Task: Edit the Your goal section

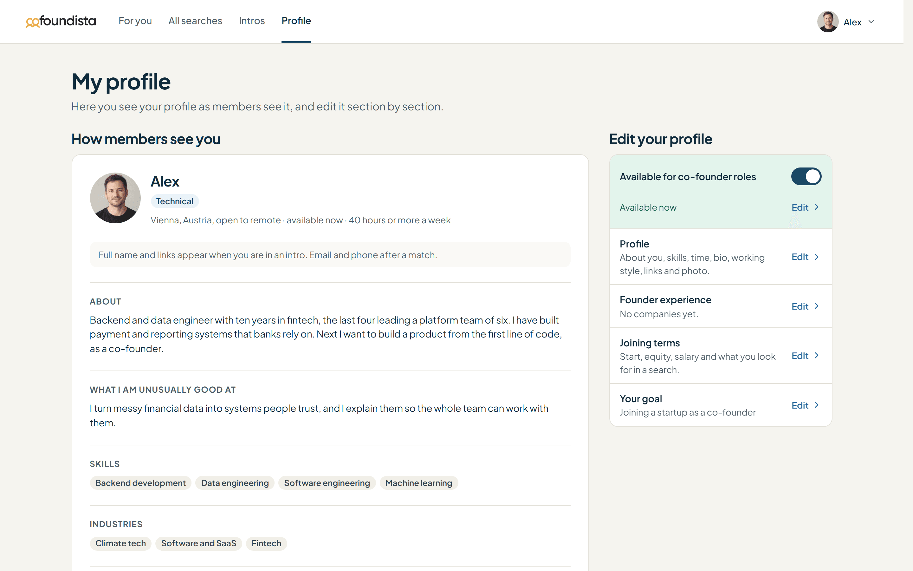Action: 800,405
